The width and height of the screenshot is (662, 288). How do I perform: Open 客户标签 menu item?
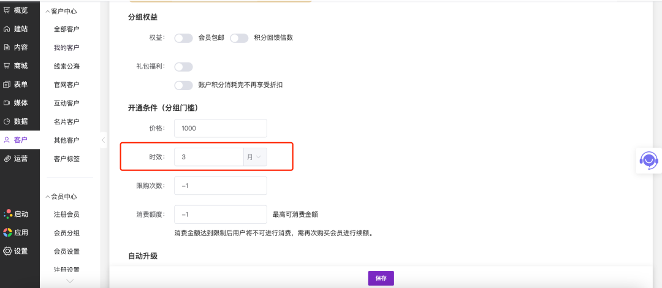67,159
